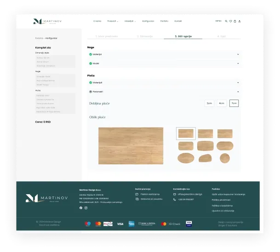Open the O nama menu item
The image size is (280, 252).
pyautogui.click(x=97, y=21)
